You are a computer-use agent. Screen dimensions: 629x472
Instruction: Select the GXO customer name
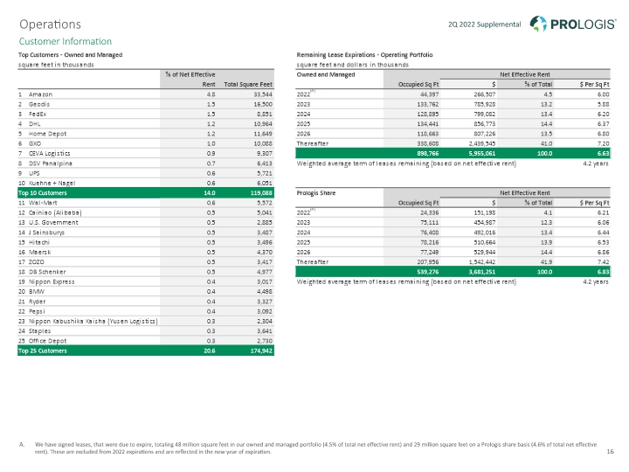pyautogui.click(x=35, y=143)
